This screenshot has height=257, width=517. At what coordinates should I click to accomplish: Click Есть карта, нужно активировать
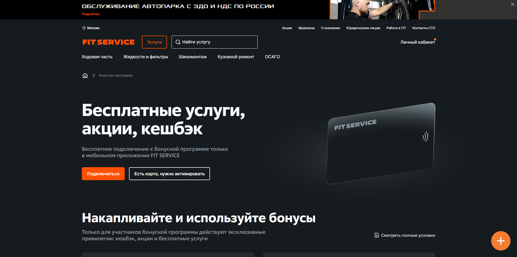pos(169,174)
